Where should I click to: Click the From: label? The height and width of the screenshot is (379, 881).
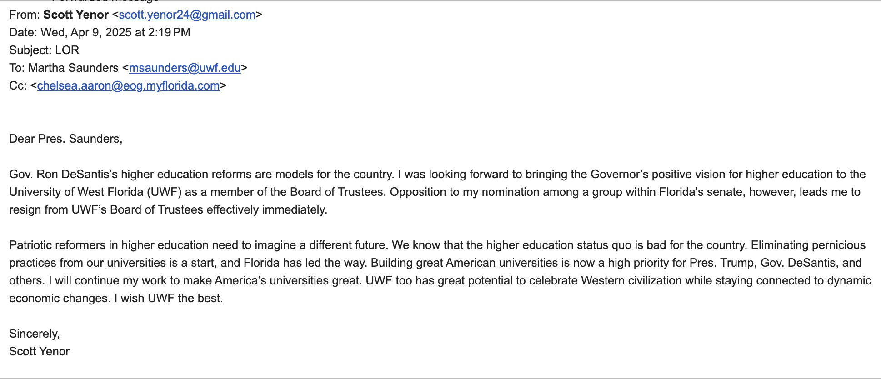(25, 15)
